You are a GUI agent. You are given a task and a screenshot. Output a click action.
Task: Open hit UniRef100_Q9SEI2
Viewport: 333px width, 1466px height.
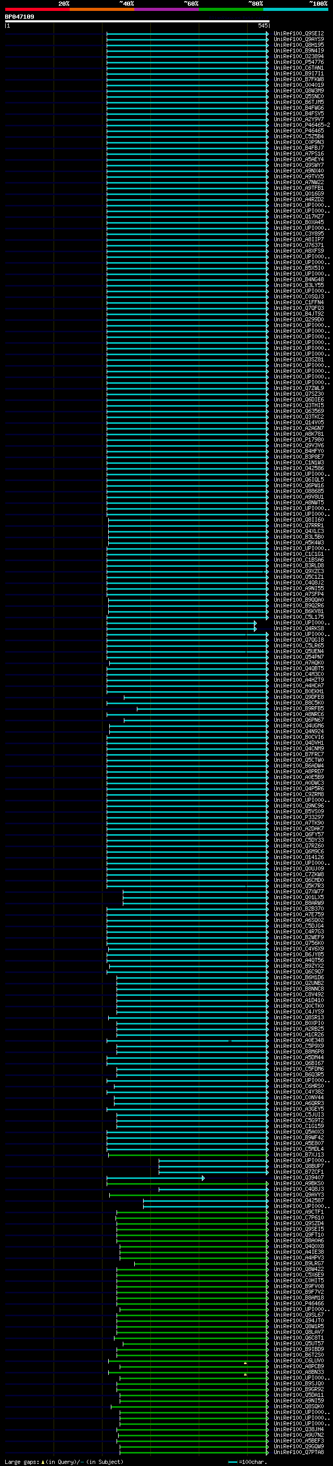(299, 34)
